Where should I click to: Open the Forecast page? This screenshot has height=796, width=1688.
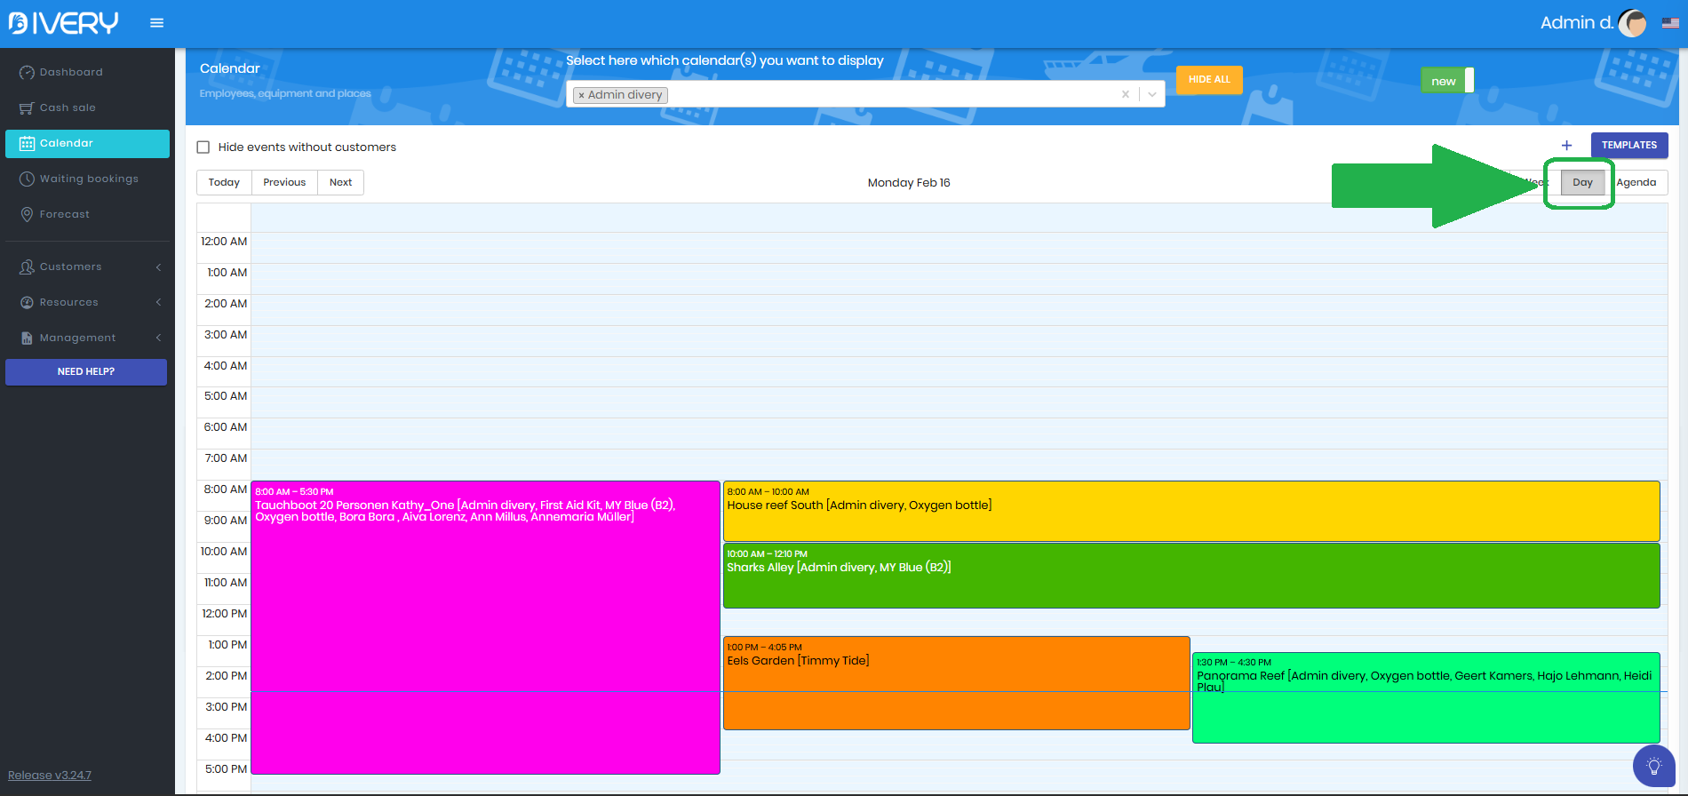pyautogui.click(x=65, y=214)
